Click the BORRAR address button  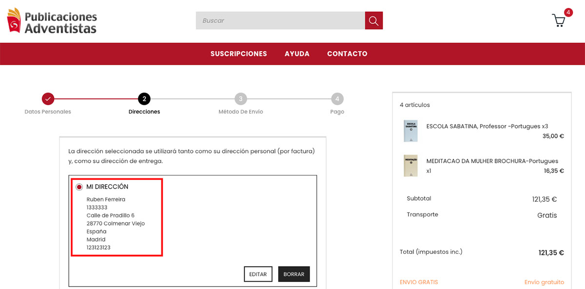294,274
